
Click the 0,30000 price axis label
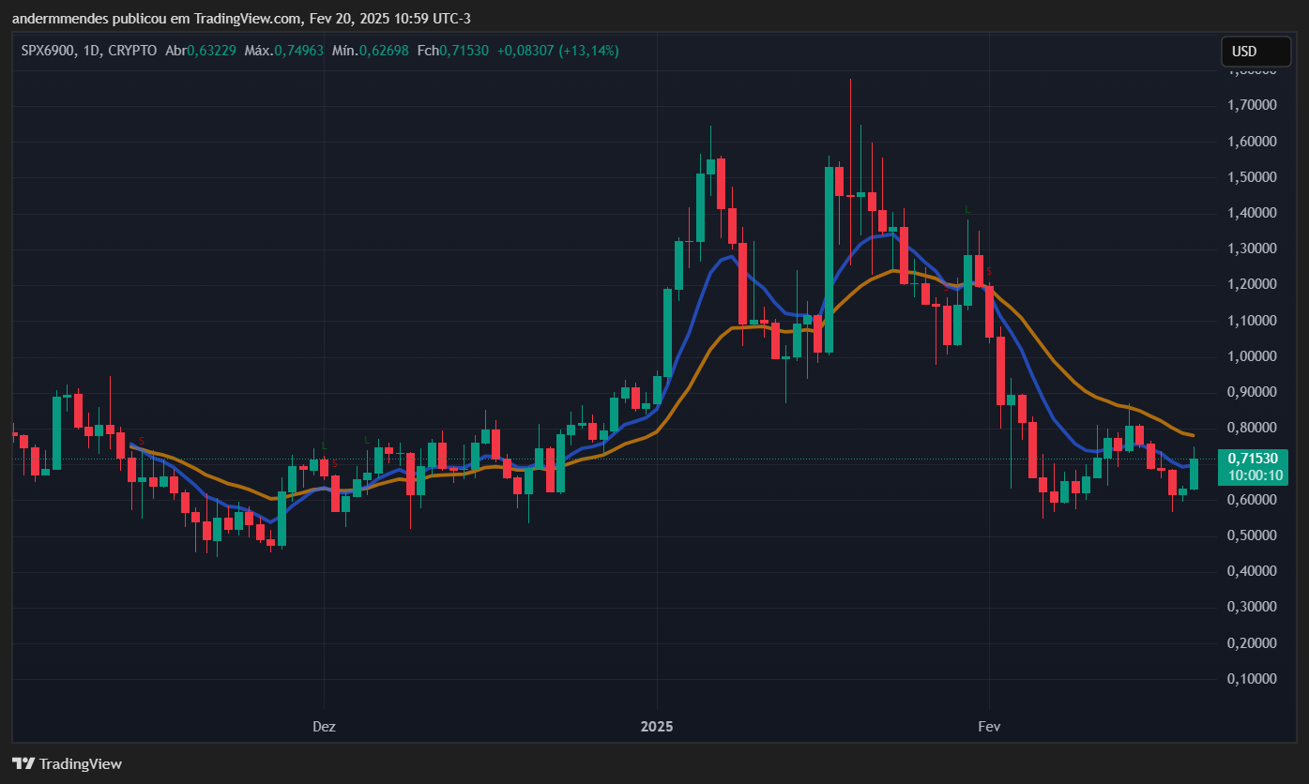point(1252,607)
